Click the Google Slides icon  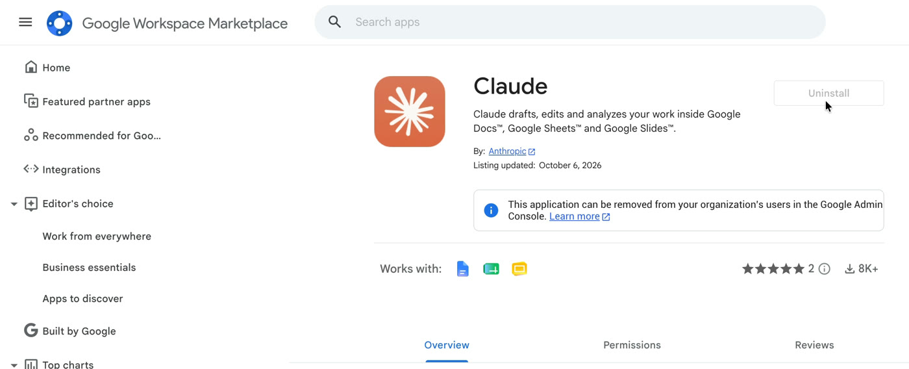519,268
